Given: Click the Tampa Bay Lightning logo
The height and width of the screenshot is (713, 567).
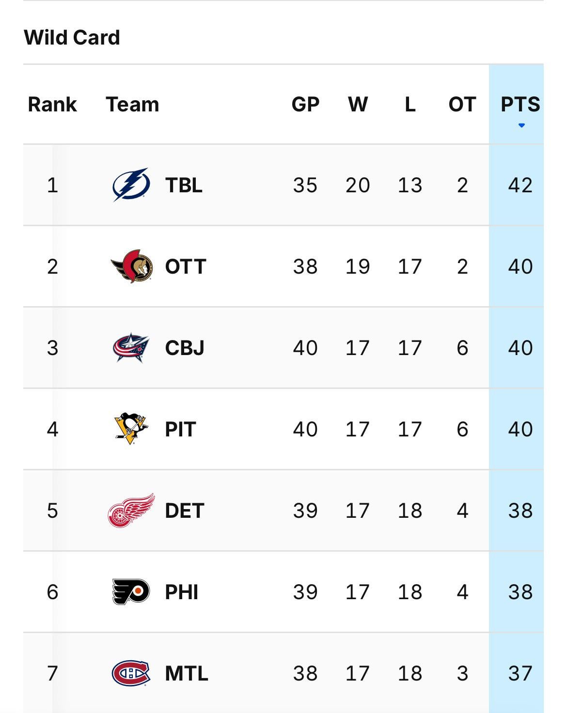Looking at the screenshot, I should pyautogui.click(x=131, y=185).
